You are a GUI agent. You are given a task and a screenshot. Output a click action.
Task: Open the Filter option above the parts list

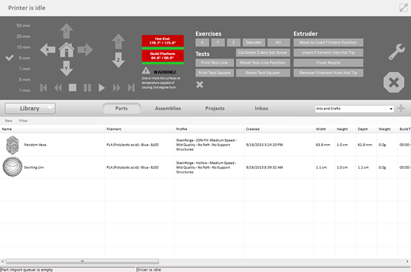coord(23,120)
